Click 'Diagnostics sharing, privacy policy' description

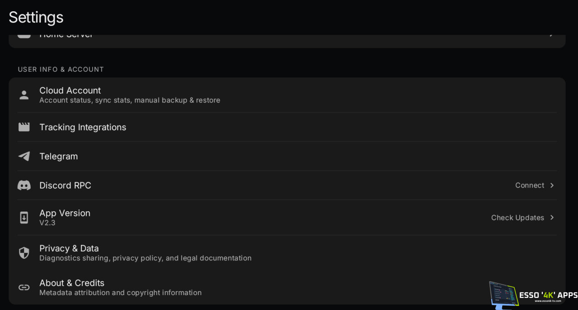[x=145, y=258]
